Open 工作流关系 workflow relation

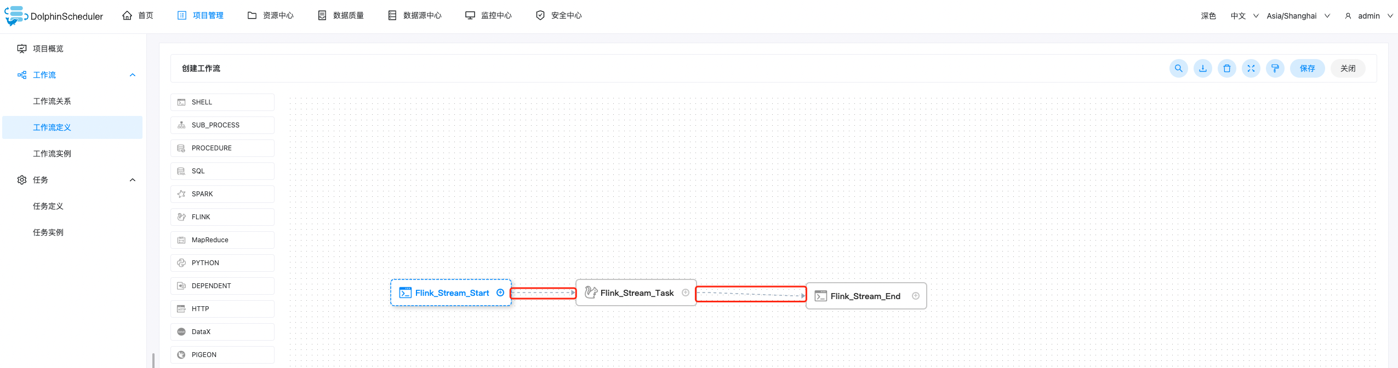point(72,101)
